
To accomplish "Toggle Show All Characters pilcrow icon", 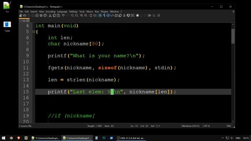I will tap(104, 16).
